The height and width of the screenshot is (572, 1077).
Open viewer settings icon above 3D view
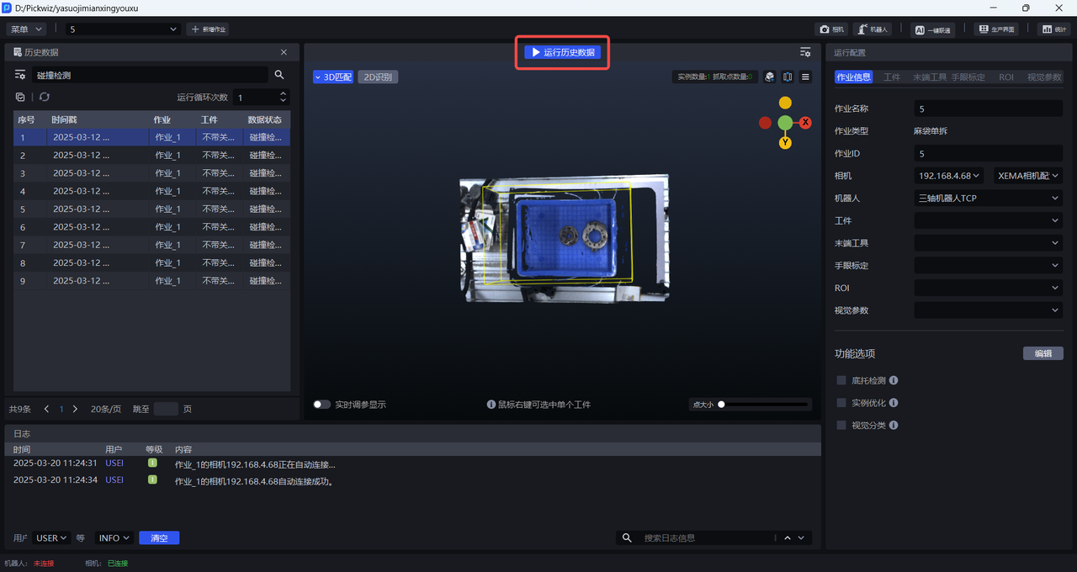pos(805,52)
